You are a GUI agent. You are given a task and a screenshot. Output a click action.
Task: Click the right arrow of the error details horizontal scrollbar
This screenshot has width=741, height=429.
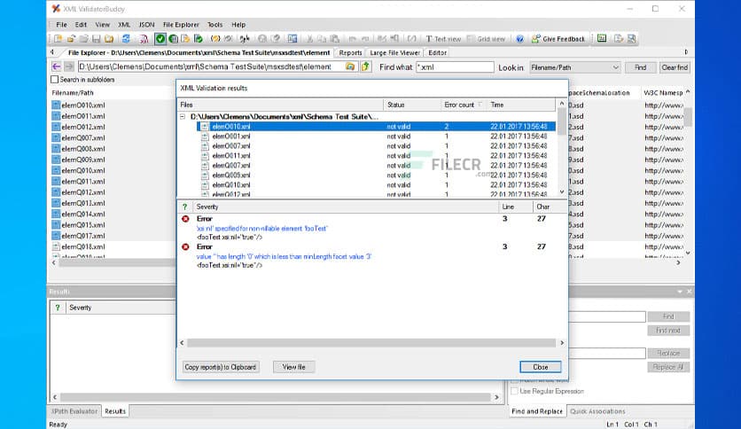click(562, 343)
